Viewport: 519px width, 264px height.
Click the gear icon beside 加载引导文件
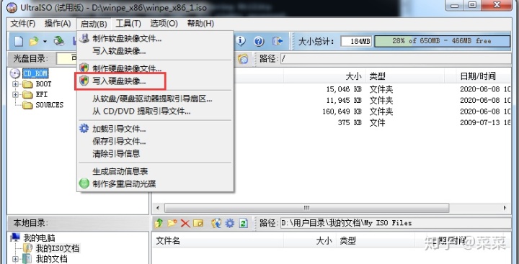point(84,129)
